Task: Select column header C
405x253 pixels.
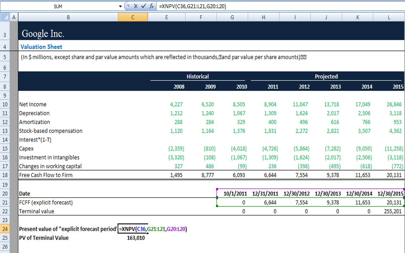Action: tap(132, 17)
